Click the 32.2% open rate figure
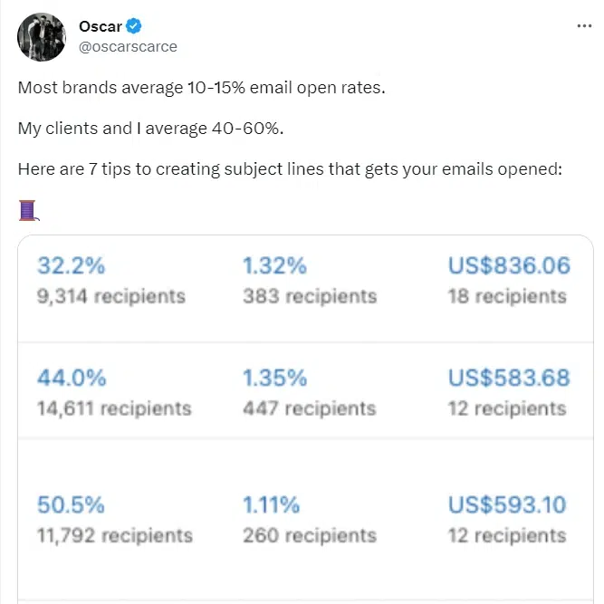This screenshot has height=604, width=604. [71, 265]
